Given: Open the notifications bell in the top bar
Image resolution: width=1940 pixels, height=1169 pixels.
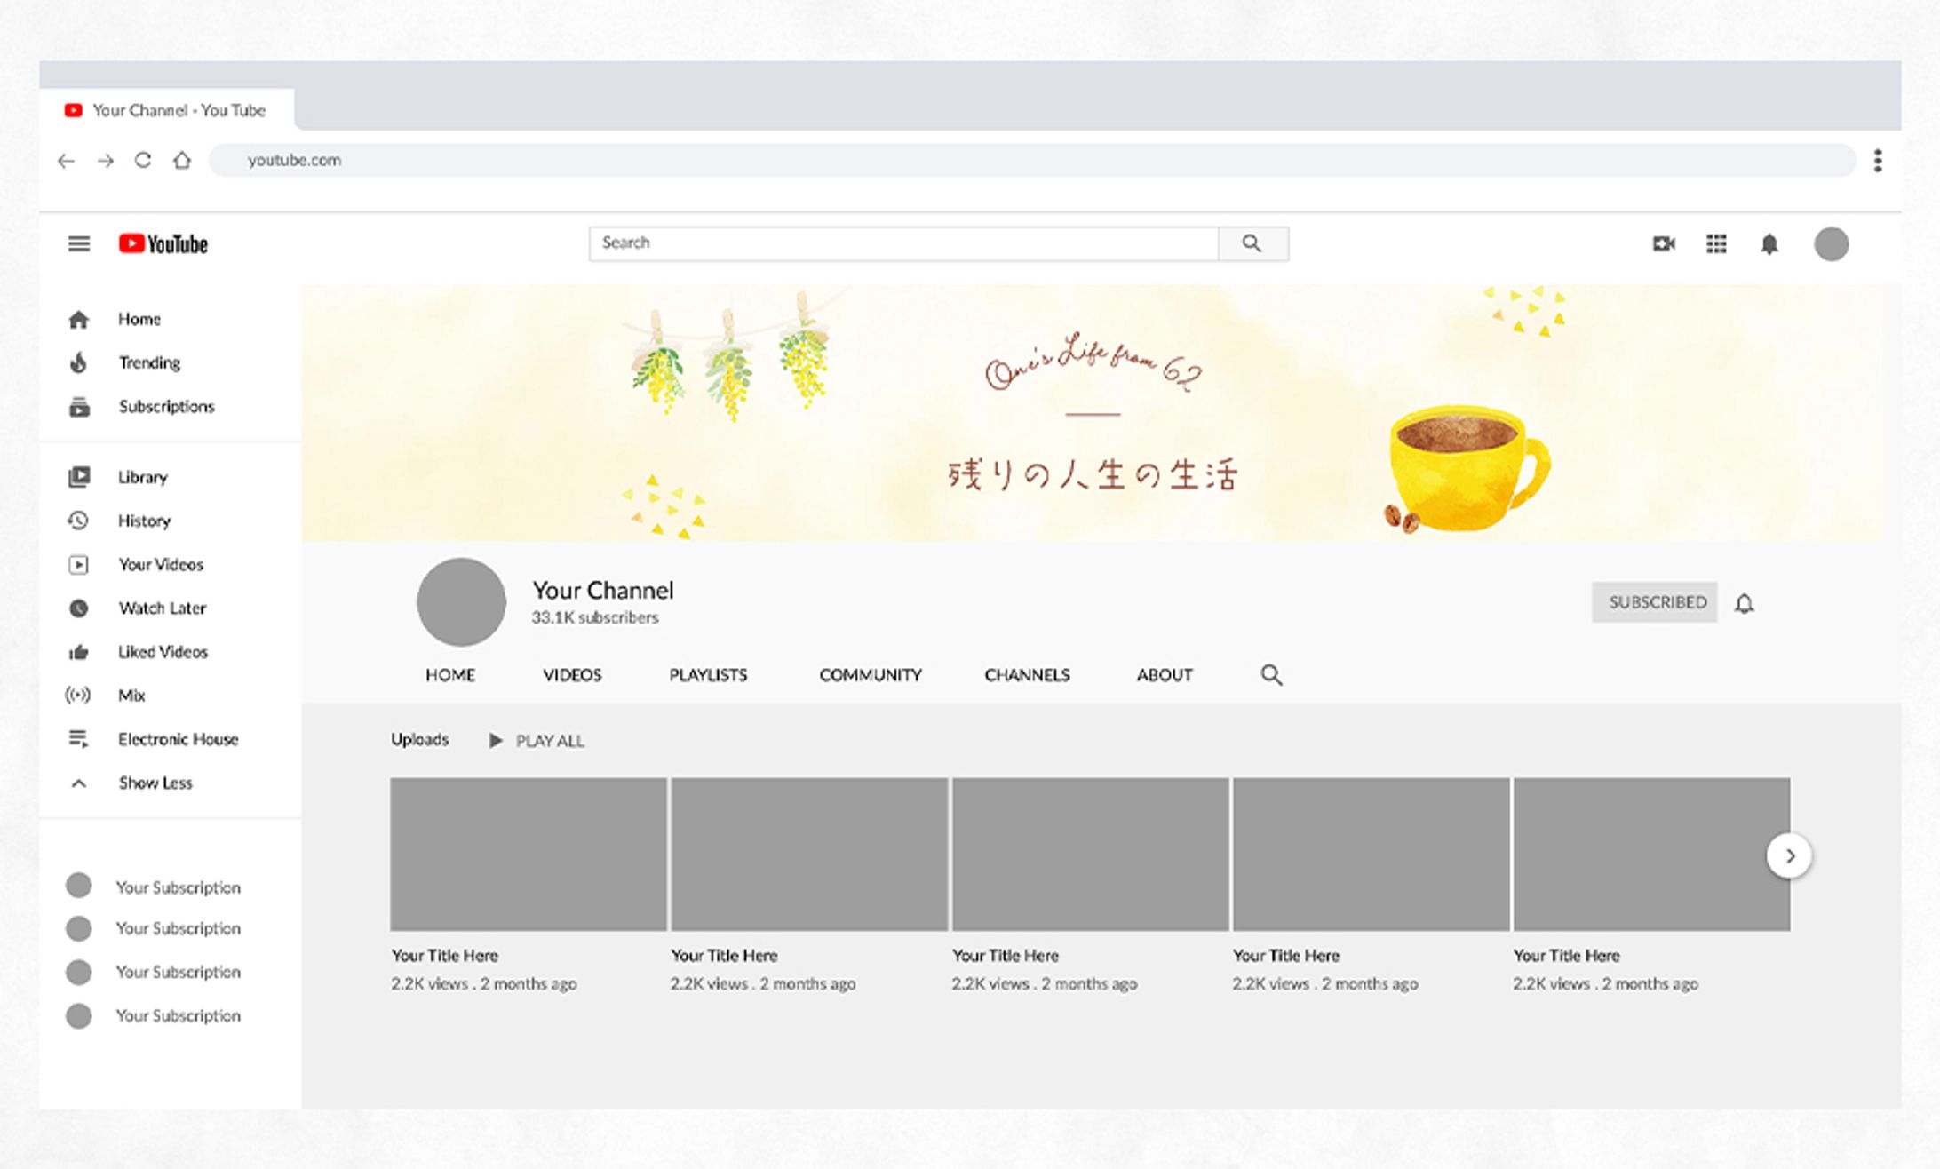Looking at the screenshot, I should click(1769, 243).
